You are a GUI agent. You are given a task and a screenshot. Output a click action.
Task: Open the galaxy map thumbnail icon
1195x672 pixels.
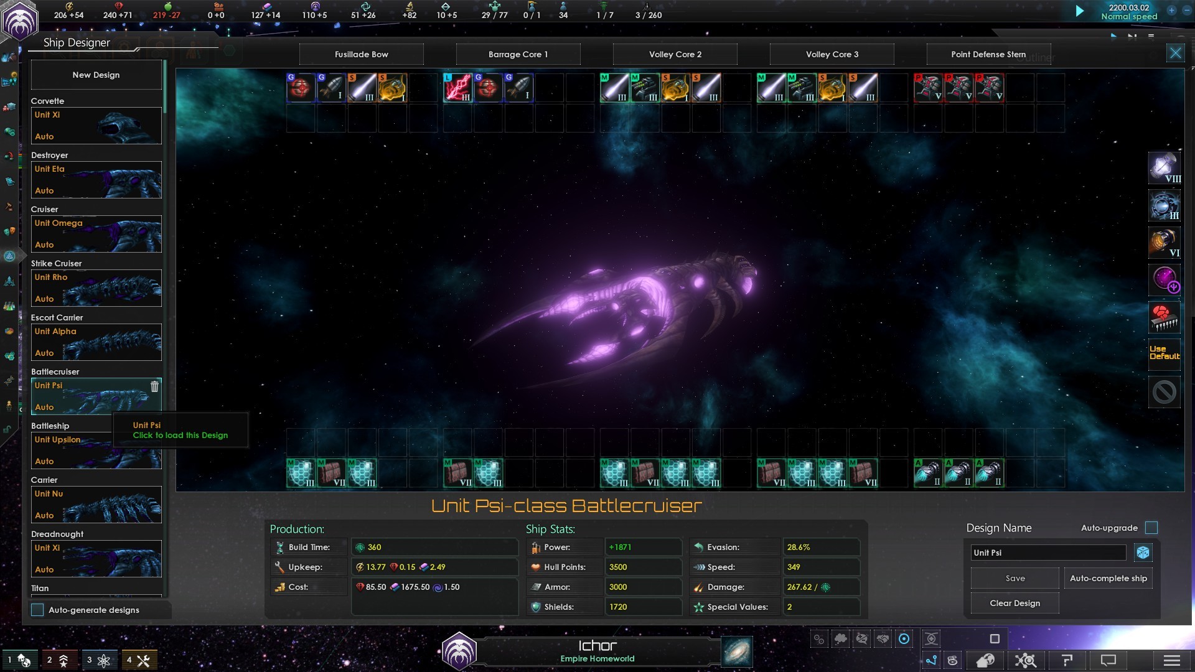coord(737,651)
